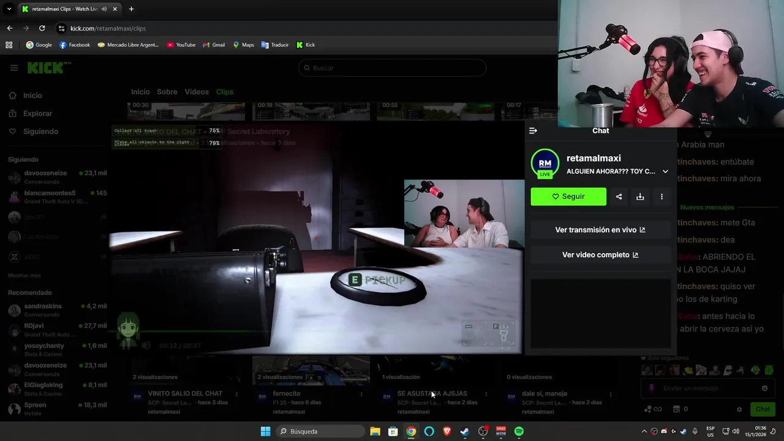Go to Explorar in the sidebar
Screen dimensions: 784x441
pyautogui.click(x=31, y=113)
